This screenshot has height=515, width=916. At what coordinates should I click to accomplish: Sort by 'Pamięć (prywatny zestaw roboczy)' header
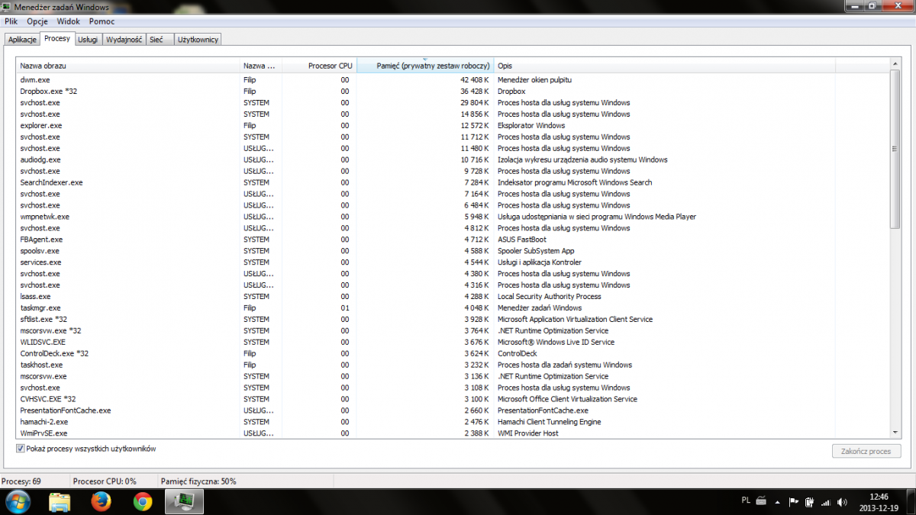[x=426, y=66]
